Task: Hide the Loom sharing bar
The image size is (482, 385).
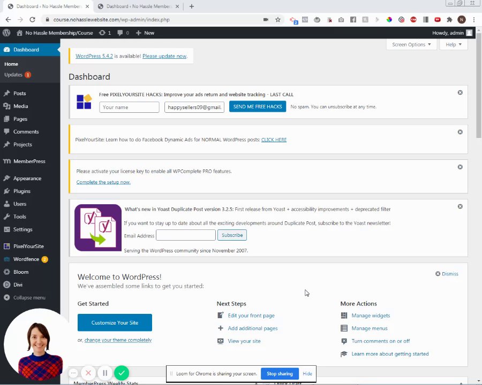Action: click(x=307, y=374)
